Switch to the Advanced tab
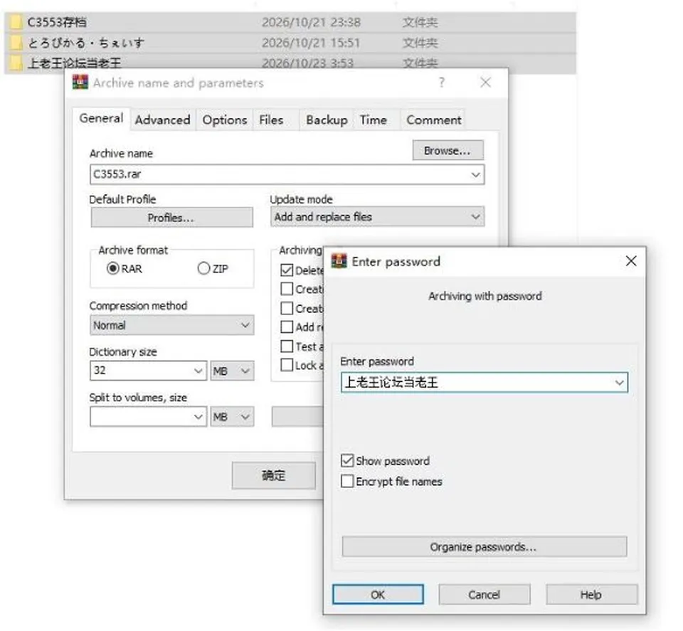 pos(162,120)
